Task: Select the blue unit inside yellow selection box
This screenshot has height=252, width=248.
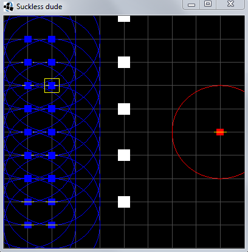Action: point(52,86)
